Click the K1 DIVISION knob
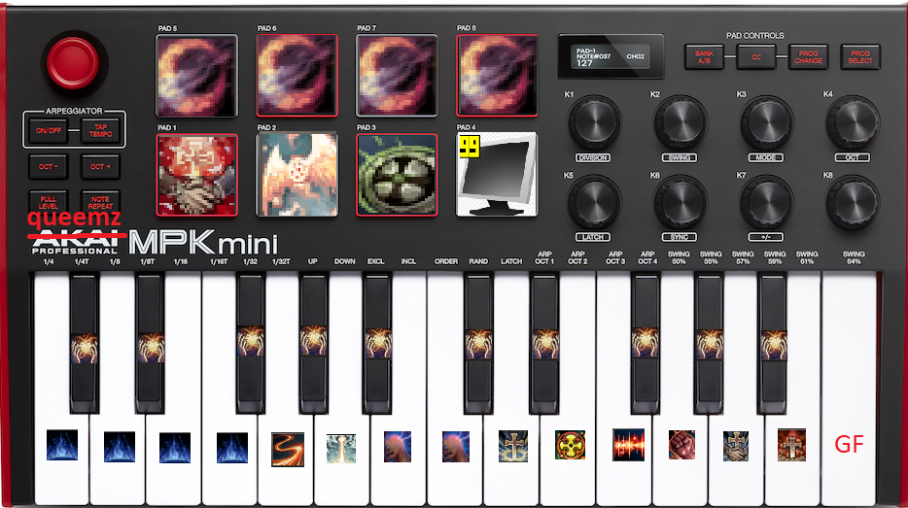 click(x=593, y=123)
